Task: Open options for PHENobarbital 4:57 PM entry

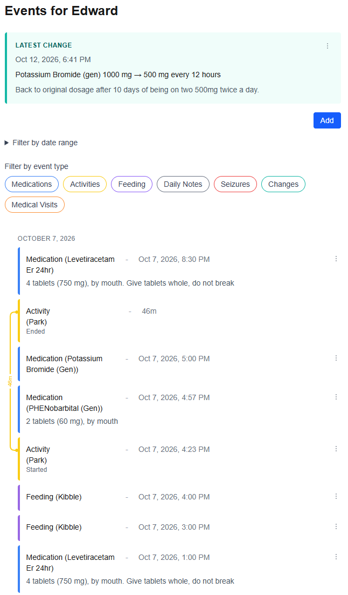Action: (x=336, y=397)
